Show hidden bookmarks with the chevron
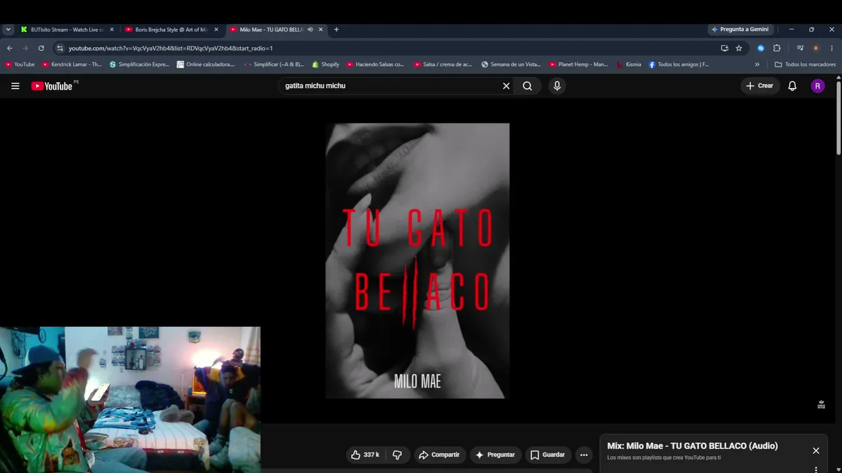 757,64
